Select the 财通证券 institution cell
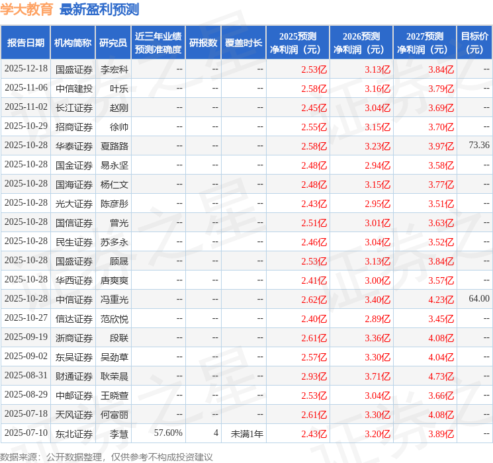 [x=74, y=376]
